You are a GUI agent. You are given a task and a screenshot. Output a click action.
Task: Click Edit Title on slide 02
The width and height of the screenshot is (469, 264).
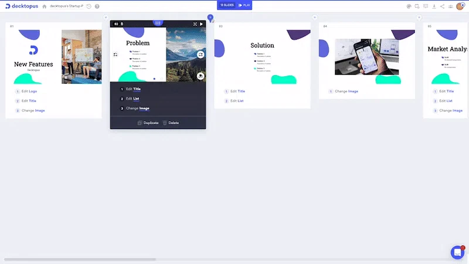(x=134, y=89)
